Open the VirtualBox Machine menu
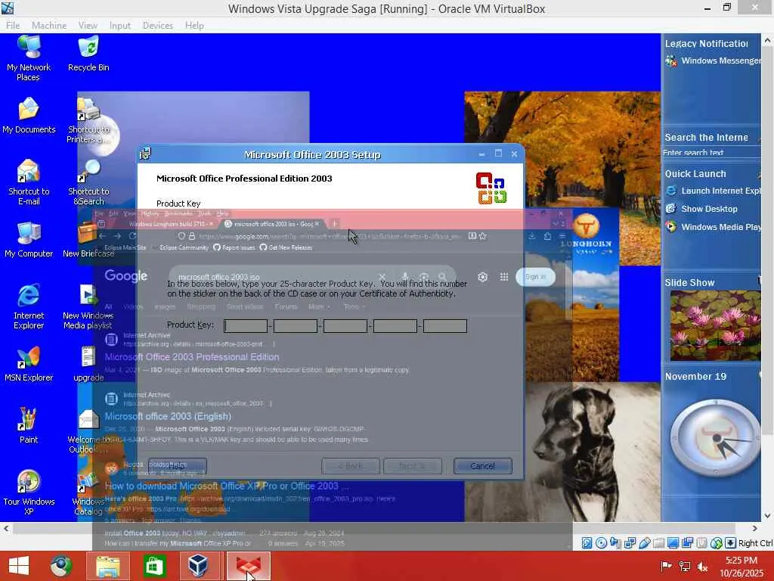Image resolution: width=774 pixels, height=581 pixels. coord(49,25)
